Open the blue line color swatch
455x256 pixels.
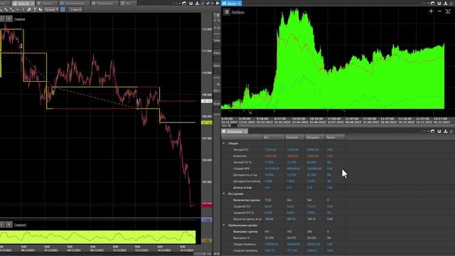(63, 9)
